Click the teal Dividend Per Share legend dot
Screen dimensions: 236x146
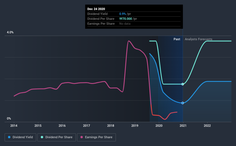[x=42, y=137]
